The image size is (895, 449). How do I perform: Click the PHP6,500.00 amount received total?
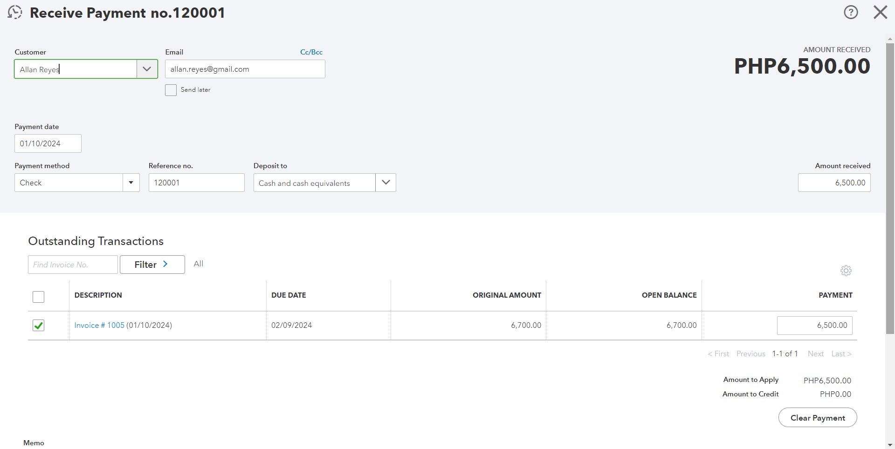(x=802, y=66)
